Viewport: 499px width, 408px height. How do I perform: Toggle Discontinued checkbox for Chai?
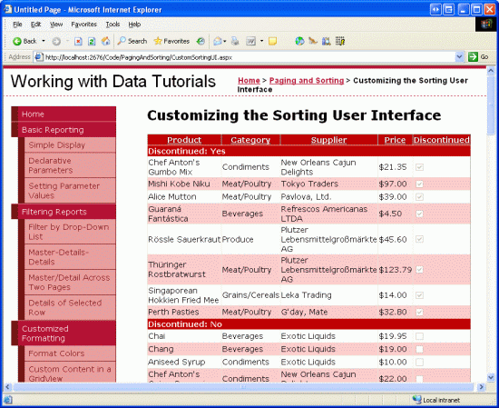(x=419, y=336)
